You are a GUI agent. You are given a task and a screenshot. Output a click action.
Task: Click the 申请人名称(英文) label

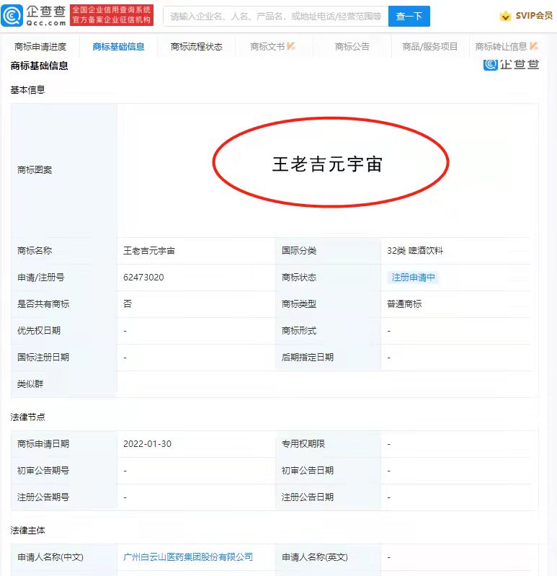[315, 557]
